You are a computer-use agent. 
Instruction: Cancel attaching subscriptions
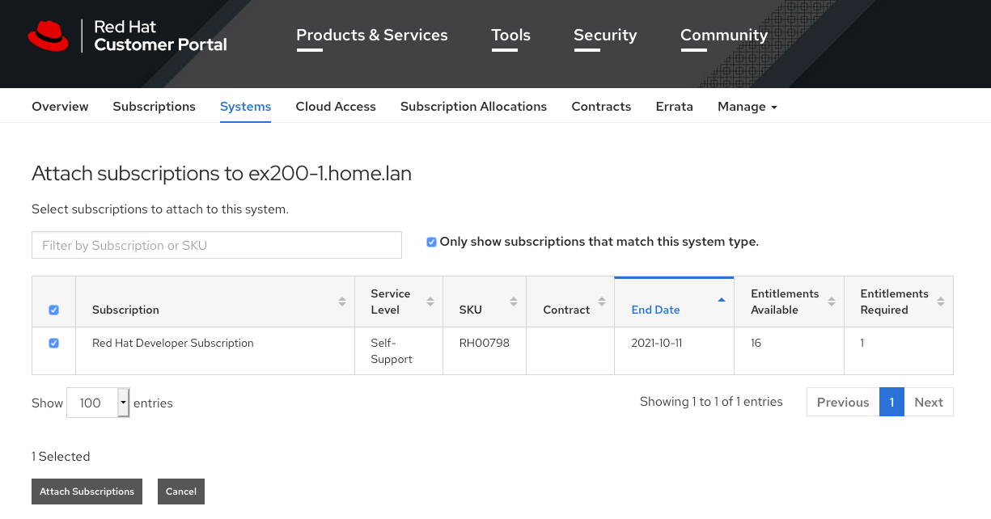click(x=180, y=491)
